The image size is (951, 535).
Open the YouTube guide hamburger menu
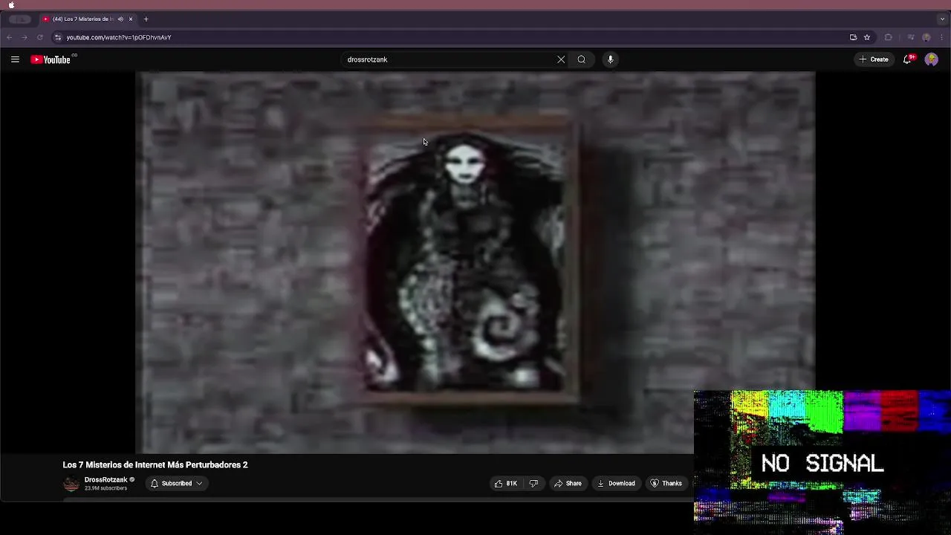pos(15,59)
